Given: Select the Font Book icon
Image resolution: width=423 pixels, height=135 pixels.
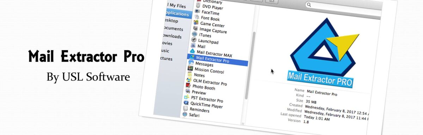Looking at the screenshot, I should (196, 17).
